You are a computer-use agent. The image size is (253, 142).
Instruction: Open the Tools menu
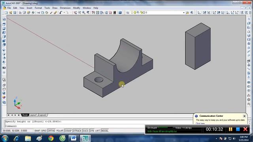pos(47,8)
